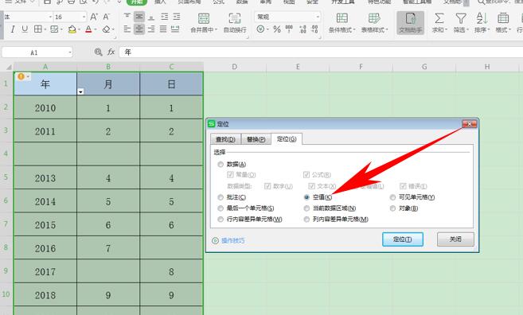Switch to the 定位(G) tab
This screenshot has height=315, width=523.
point(287,138)
